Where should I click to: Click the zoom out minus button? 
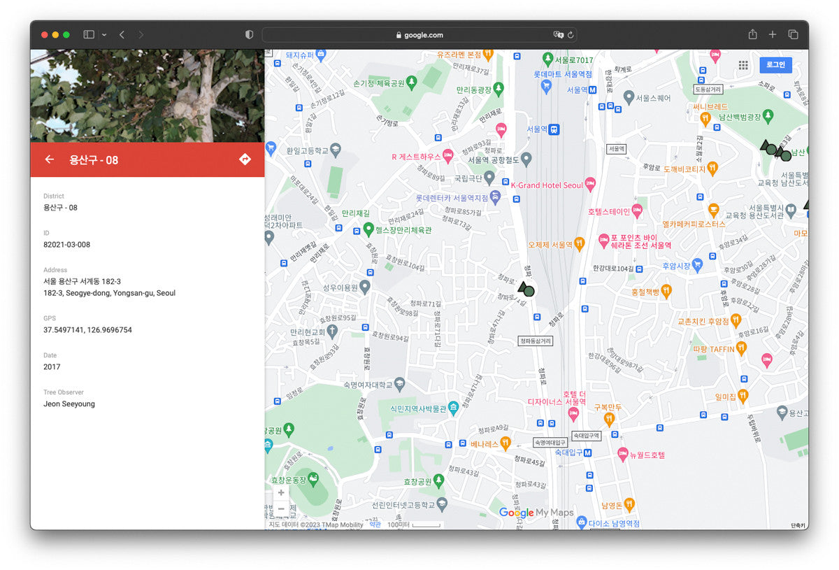(281, 508)
